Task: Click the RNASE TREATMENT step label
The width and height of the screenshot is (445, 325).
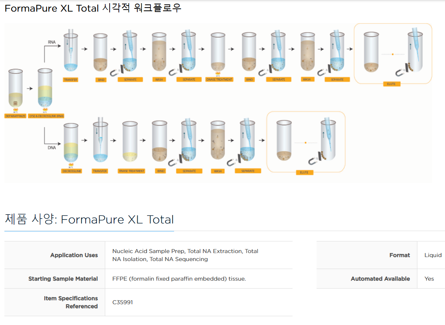Action: pyautogui.click(x=131, y=171)
